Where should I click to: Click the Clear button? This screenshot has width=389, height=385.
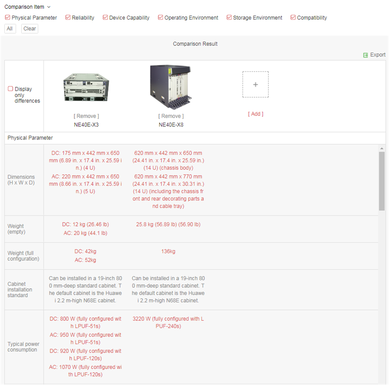coord(30,29)
